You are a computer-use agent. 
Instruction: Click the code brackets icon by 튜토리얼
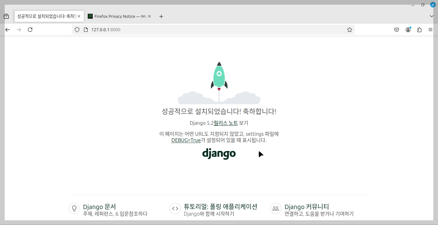(175, 208)
